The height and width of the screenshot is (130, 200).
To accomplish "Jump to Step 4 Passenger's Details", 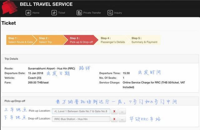I will (112, 40).
